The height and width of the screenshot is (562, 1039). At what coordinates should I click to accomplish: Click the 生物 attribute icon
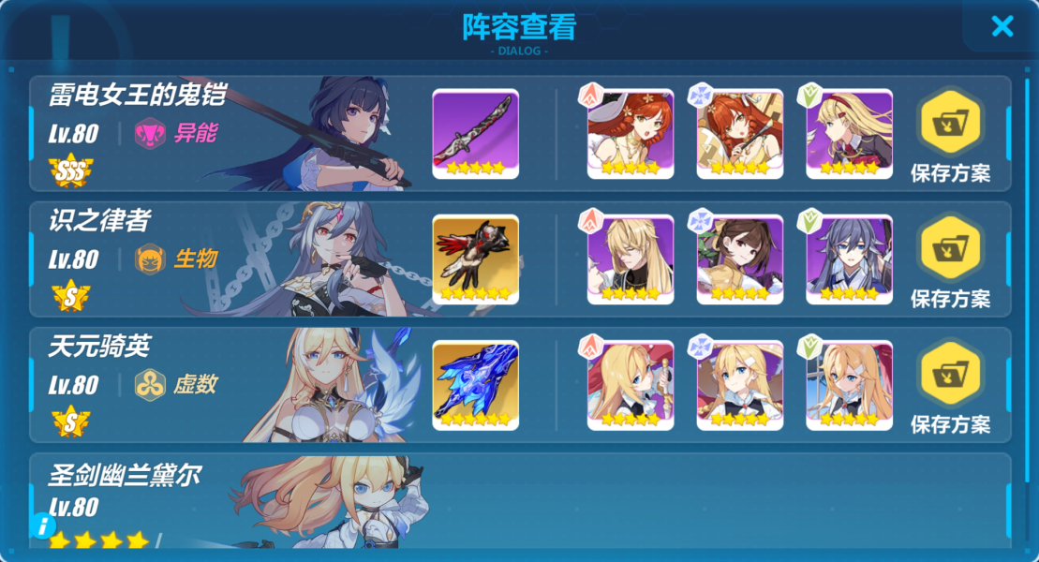click(x=150, y=259)
